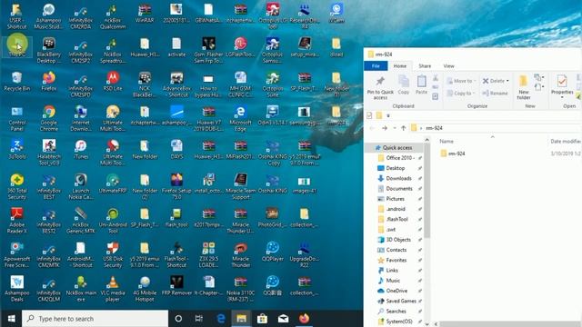582x327 pixels.
Task: Open the 3uTools desktop icon
Action: (16, 149)
